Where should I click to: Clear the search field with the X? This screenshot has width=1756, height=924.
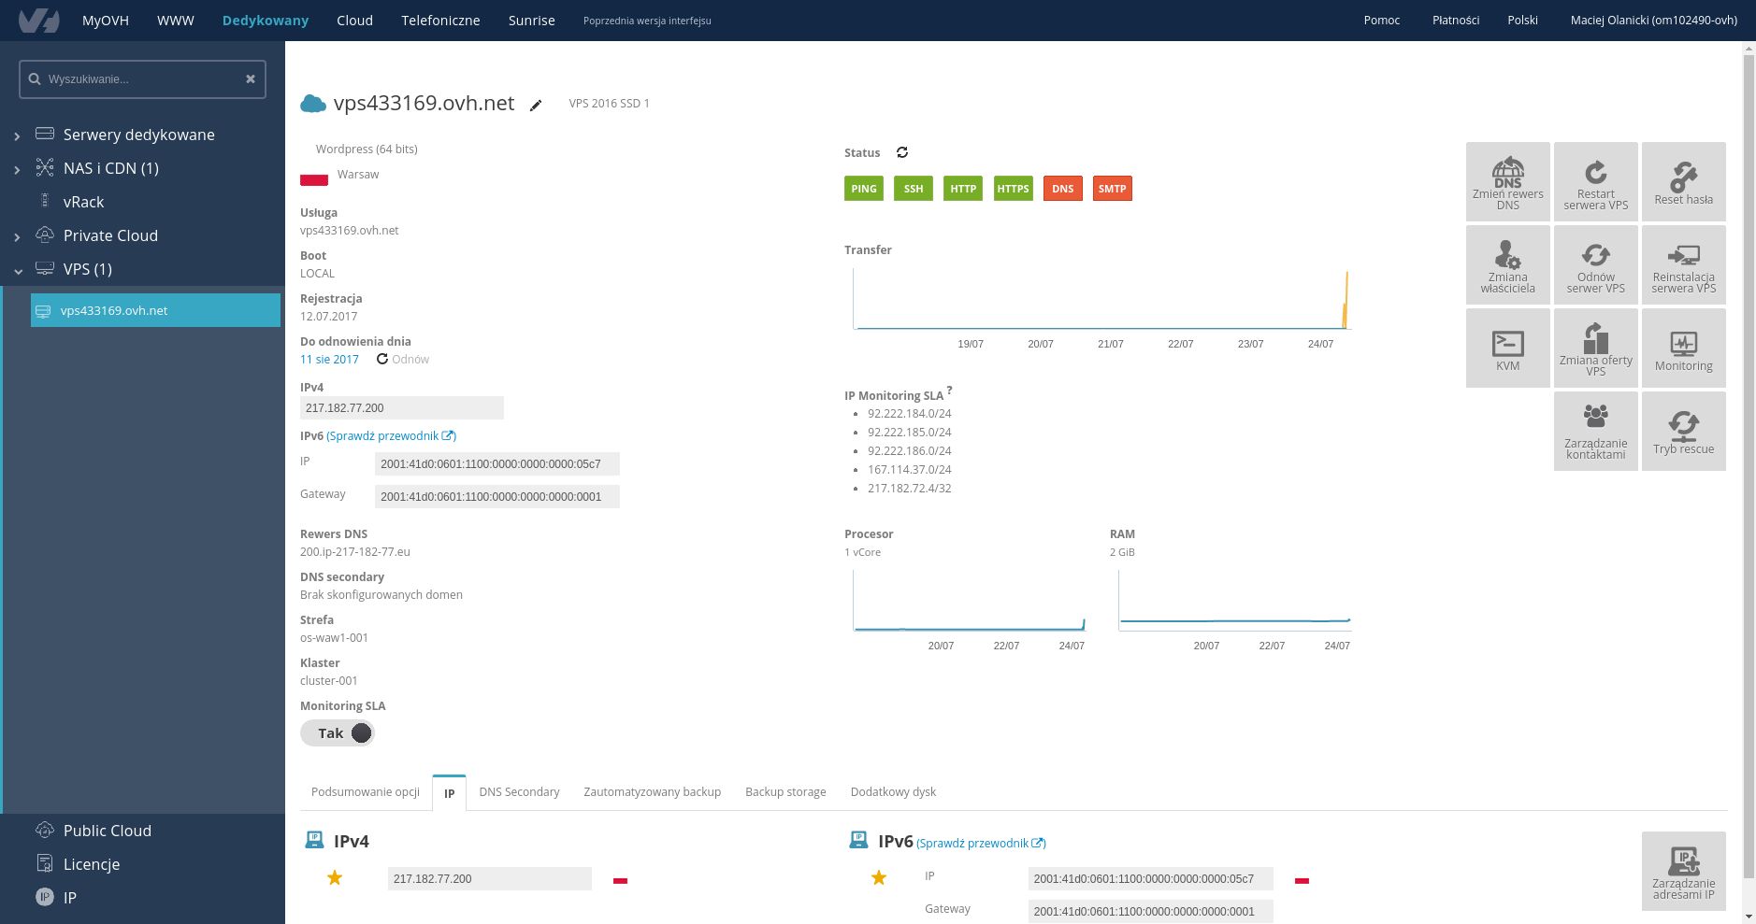click(x=251, y=79)
